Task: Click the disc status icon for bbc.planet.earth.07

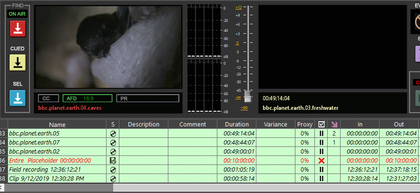Action: pos(113,143)
